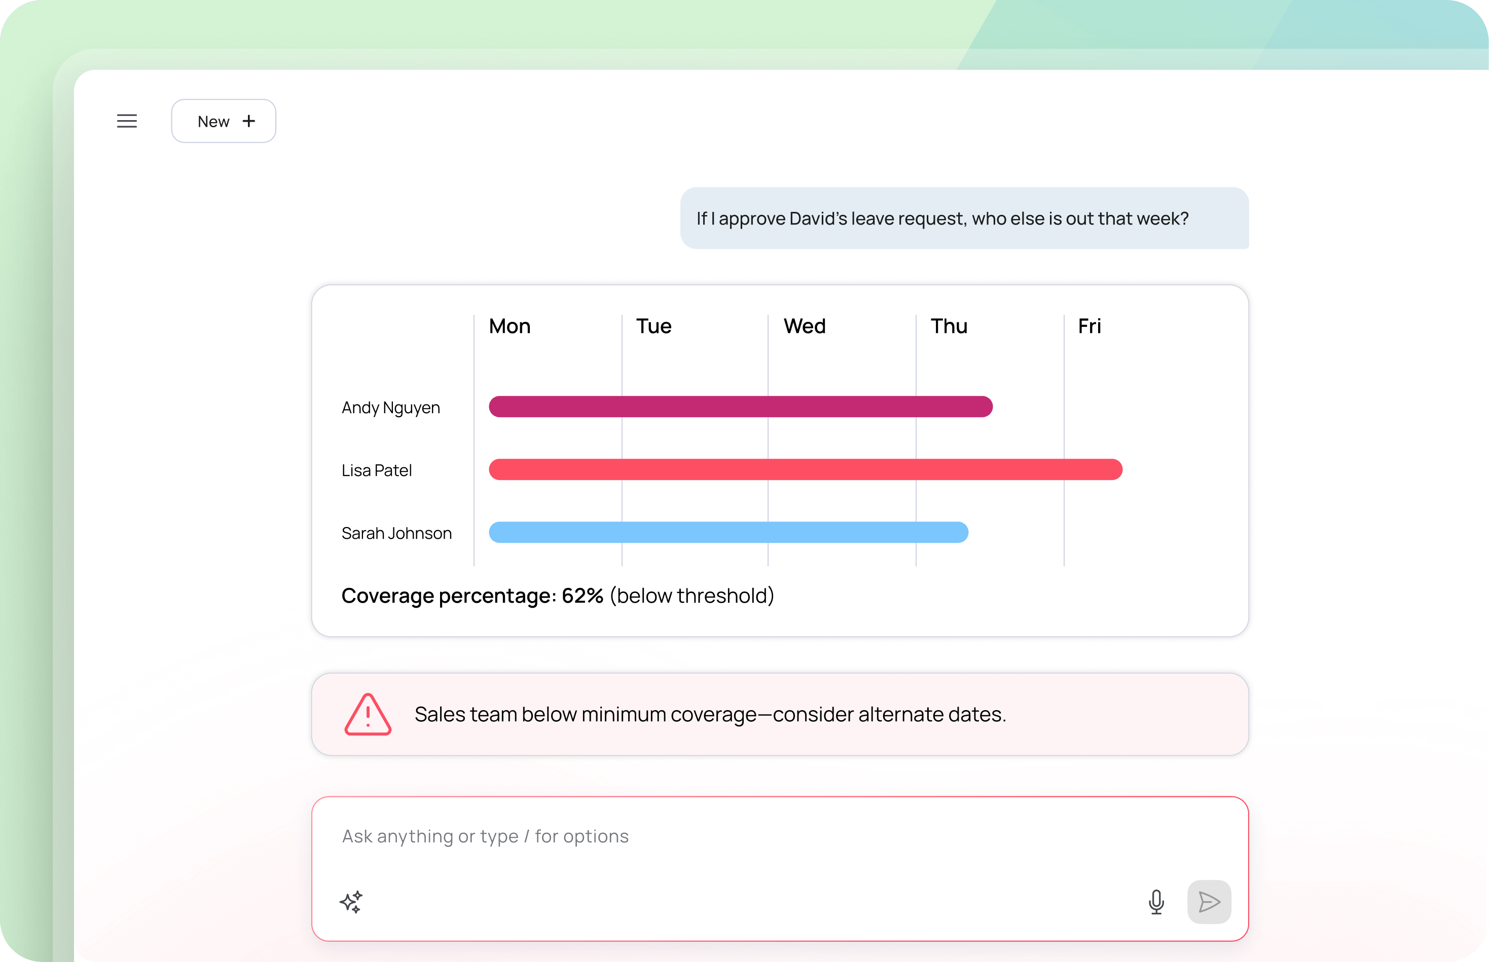This screenshot has height=962, width=1489.
Task: Select Andy Nguyen's magenta leave bar
Action: point(740,406)
